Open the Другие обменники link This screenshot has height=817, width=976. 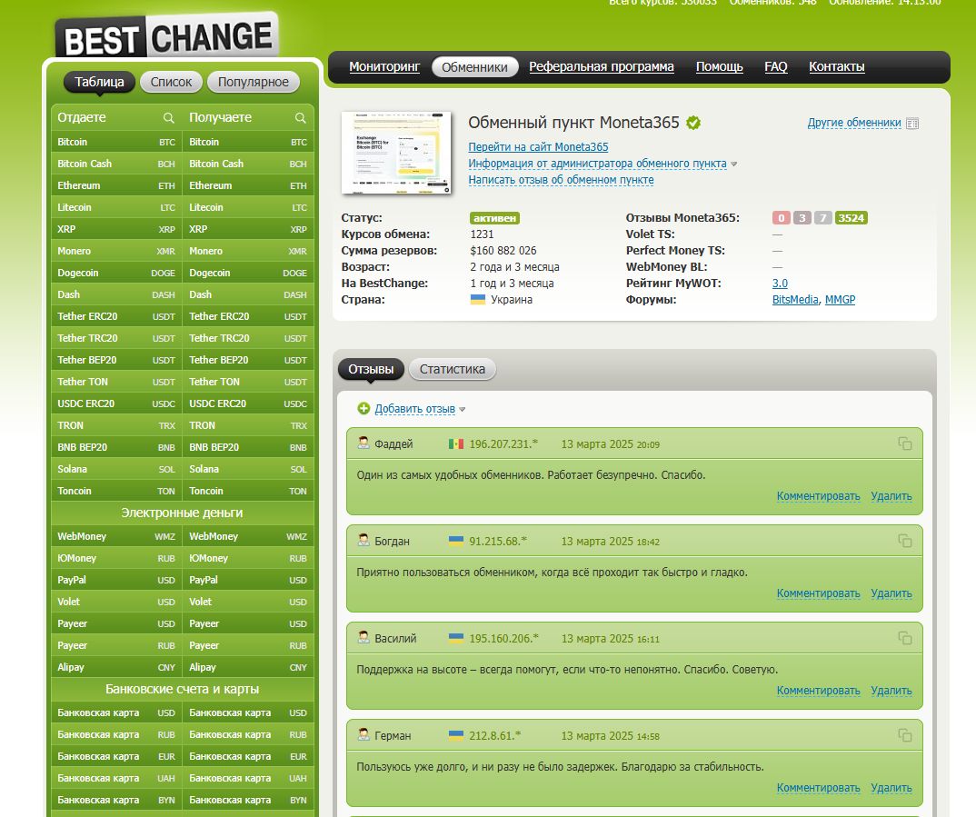854,123
